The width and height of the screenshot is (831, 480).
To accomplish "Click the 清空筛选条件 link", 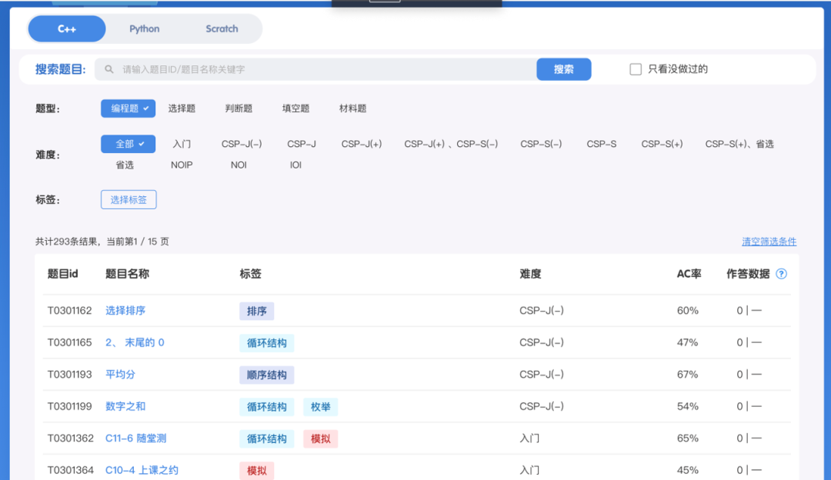I will coord(769,242).
